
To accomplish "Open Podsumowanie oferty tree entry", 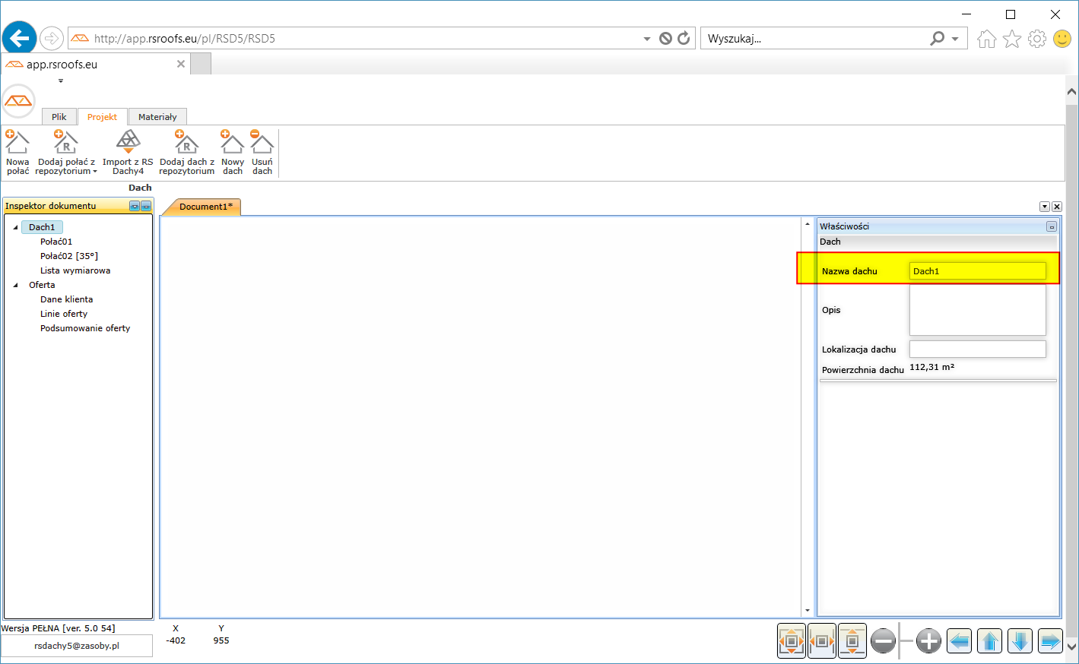I will pyautogui.click(x=85, y=328).
